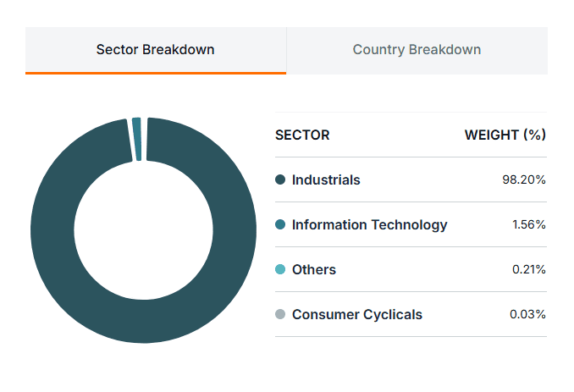Click the Others legend color dot
This screenshot has width=574, height=392.
pyautogui.click(x=280, y=269)
